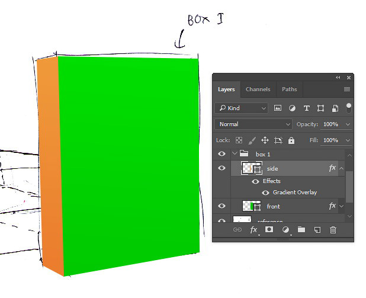Select the front layer thumbnail

point(252,206)
